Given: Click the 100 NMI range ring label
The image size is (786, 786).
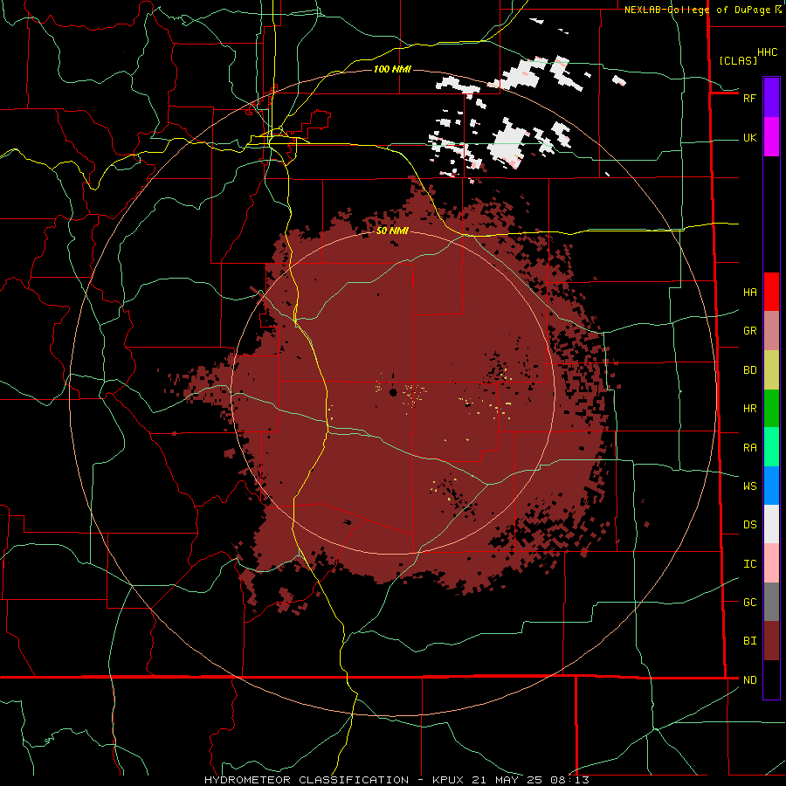Looking at the screenshot, I should tap(392, 69).
